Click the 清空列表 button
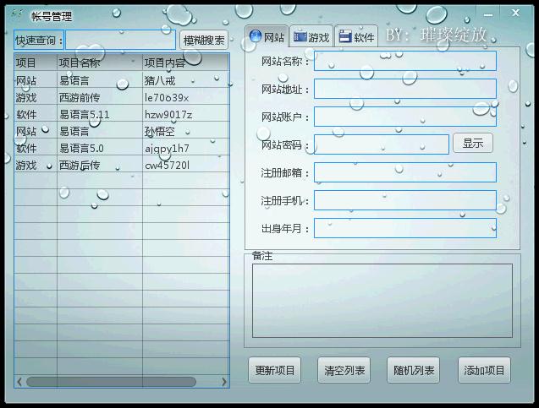This screenshot has height=408, width=539. coord(344,370)
